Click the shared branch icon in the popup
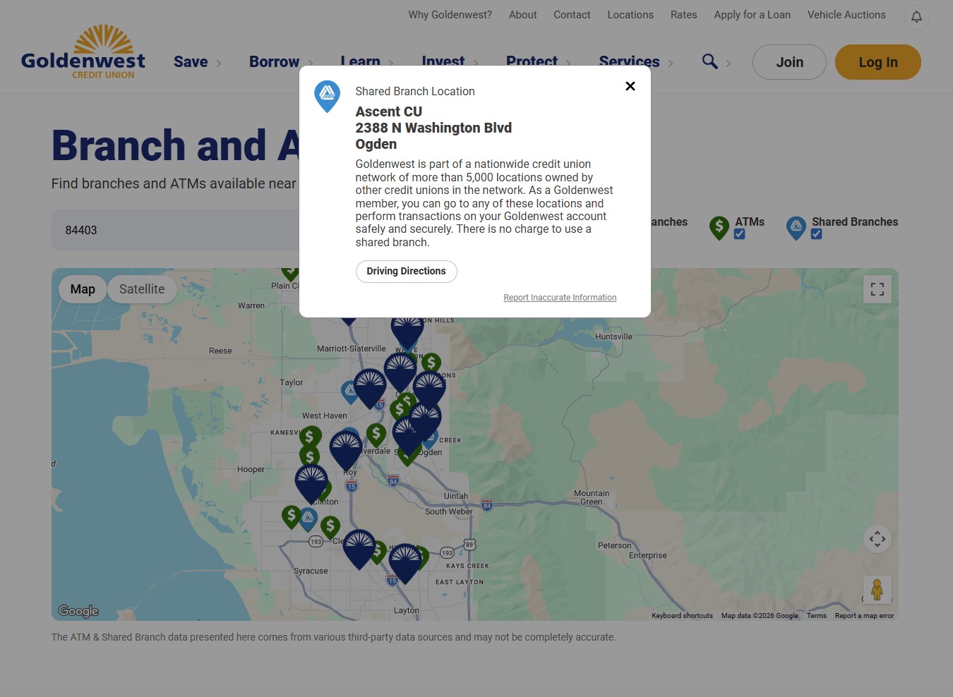Image resolution: width=953 pixels, height=697 pixels. tap(327, 96)
